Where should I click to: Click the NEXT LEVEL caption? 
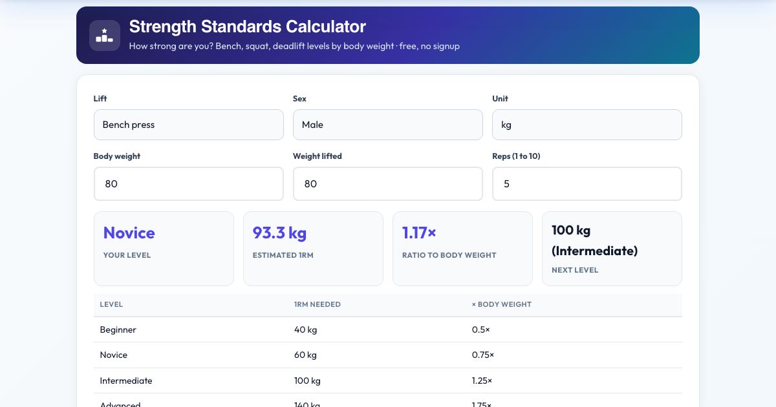(575, 270)
